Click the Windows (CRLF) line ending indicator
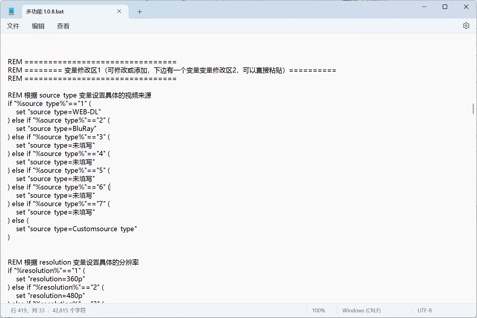Viewport: 477px width, 318px height. (x=361, y=311)
